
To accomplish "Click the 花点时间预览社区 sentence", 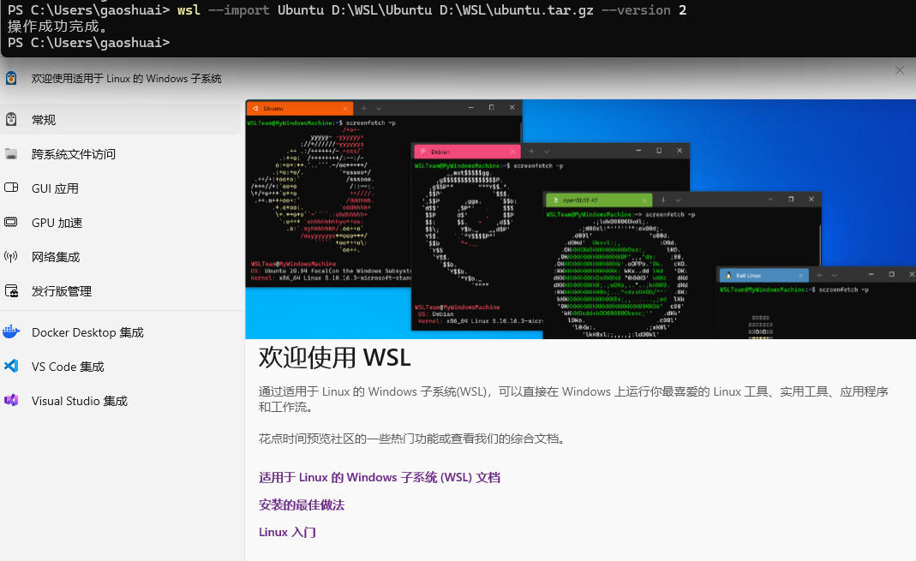I will pyautogui.click(x=414, y=439).
